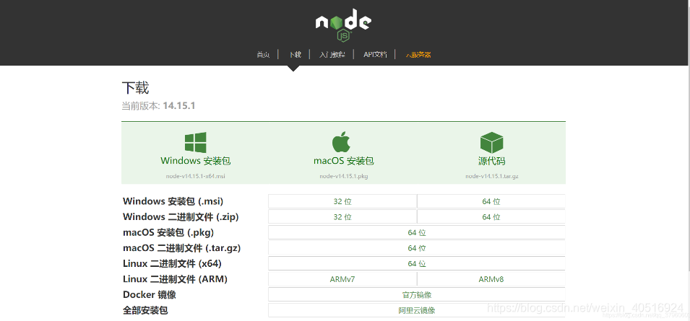Click the 全部安装包 row label
690x321 pixels.
point(145,310)
